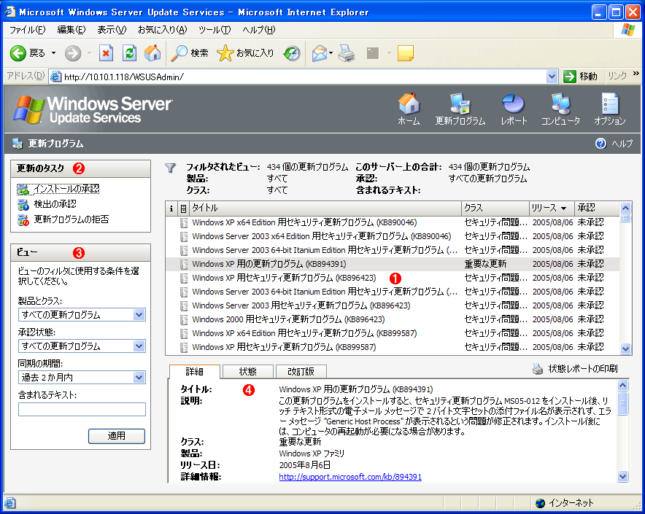
Task: Open WSUS レポート pie chart icon
Action: [x=514, y=104]
